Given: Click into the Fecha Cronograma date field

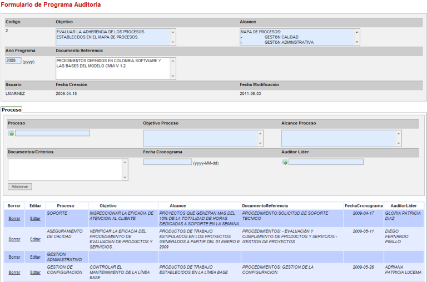Looking at the screenshot, I should pos(167,162).
